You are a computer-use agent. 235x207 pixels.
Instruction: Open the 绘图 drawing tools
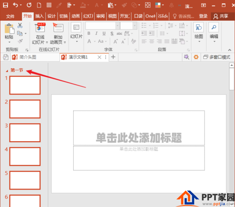click(199, 32)
